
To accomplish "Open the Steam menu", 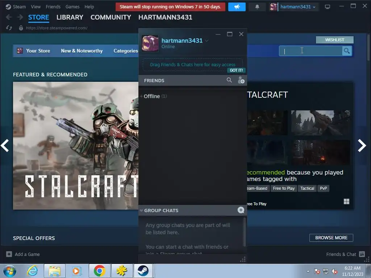I will click(19, 7).
